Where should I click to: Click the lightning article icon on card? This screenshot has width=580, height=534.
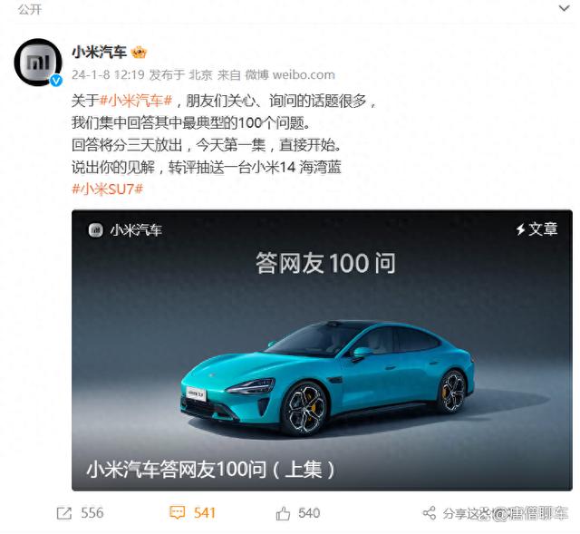tap(520, 229)
